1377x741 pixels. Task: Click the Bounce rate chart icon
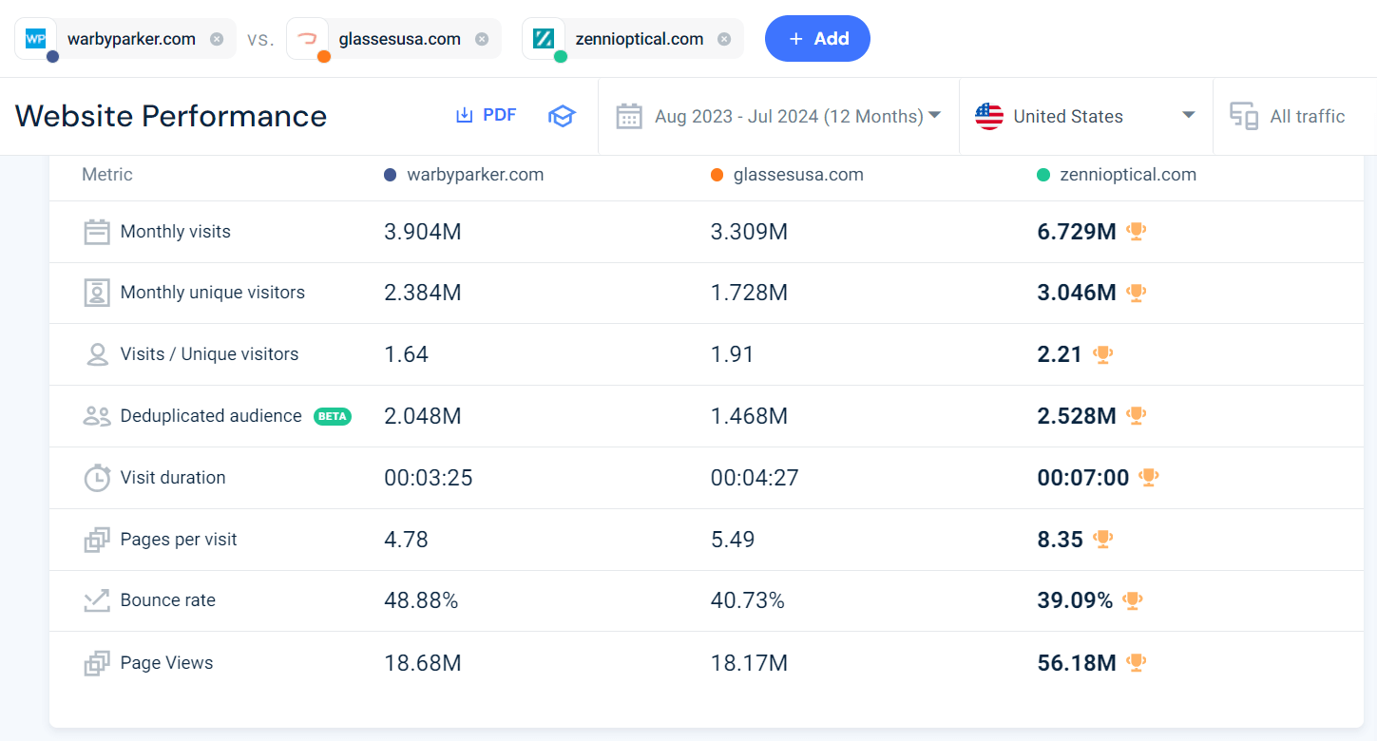point(97,600)
